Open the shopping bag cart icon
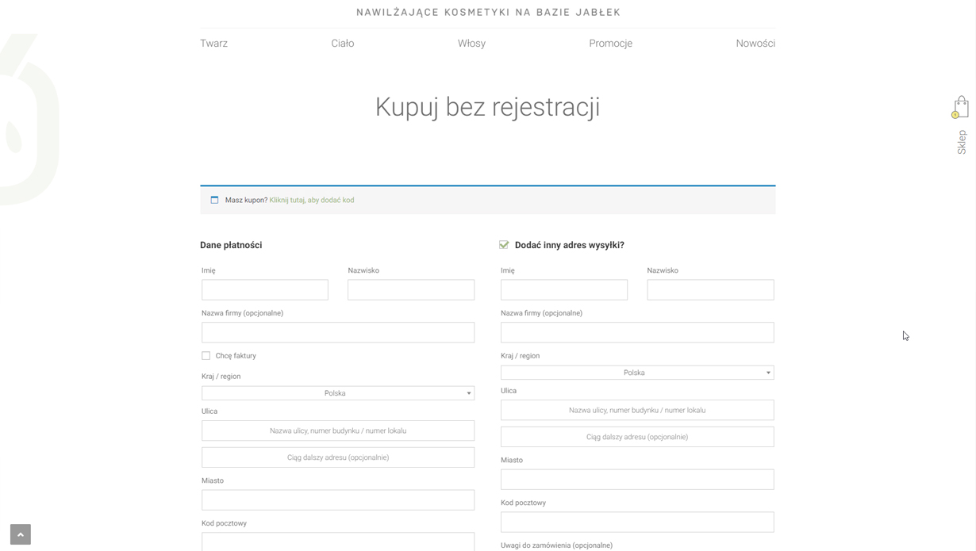Screen dimensions: 976x551 (961, 106)
